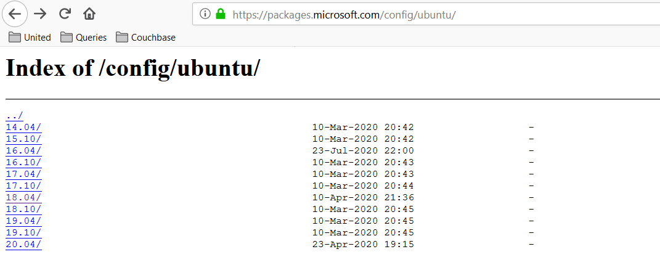Screen dimensions: 660x257
Task: Click the green padlock security icon
Action: (221, 14)
